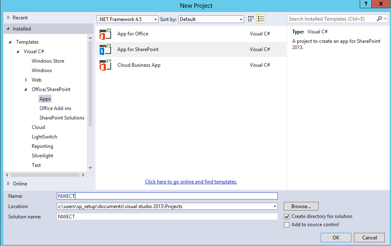This screenshot has width=391, height=246.
Task: Collapse the Installed section
Action: [x=8, y=29]
